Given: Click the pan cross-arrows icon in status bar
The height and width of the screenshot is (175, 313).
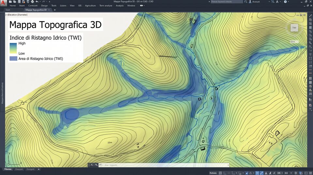Looking at the screenshot, I should [x=296, y=173].
